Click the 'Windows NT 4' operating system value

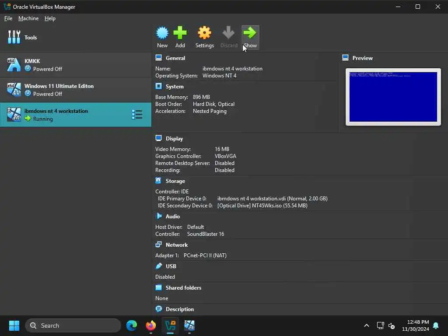coord(220,75)
